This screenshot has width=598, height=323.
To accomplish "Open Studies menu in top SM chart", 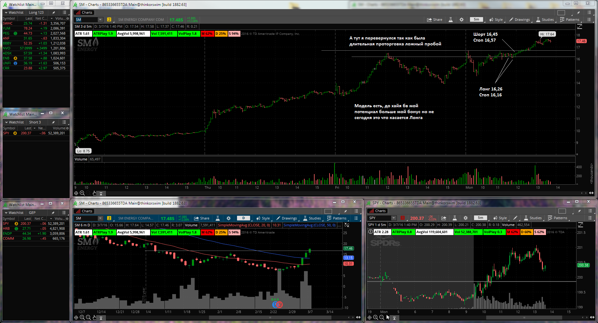I will click(545, 20).
